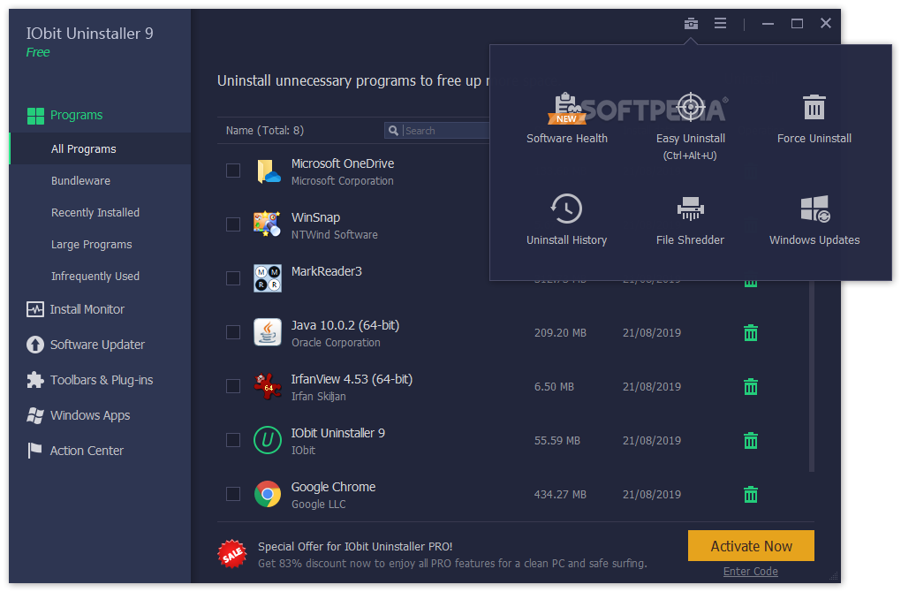The height and width of the screenshot is (592, 901).
Task: Click trash icon for Java 10.0.2
Action: click(751, 333)
